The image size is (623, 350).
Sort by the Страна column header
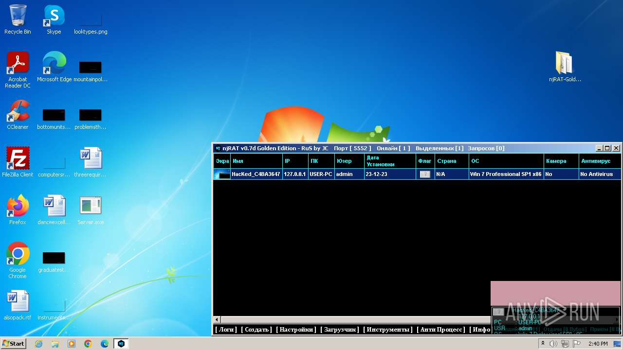click(x=452, y=161)
